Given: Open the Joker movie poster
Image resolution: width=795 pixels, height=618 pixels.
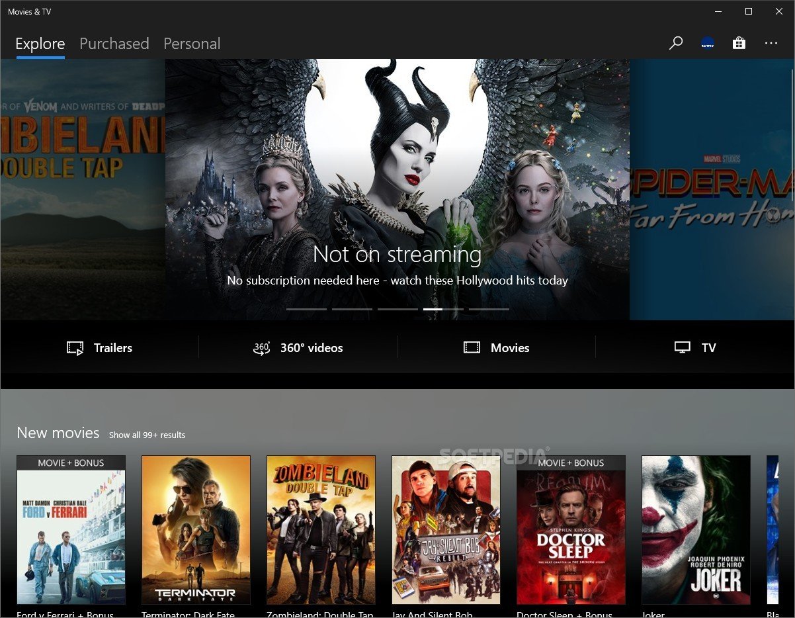Looking at the screenshot, I should click(696, 530).
